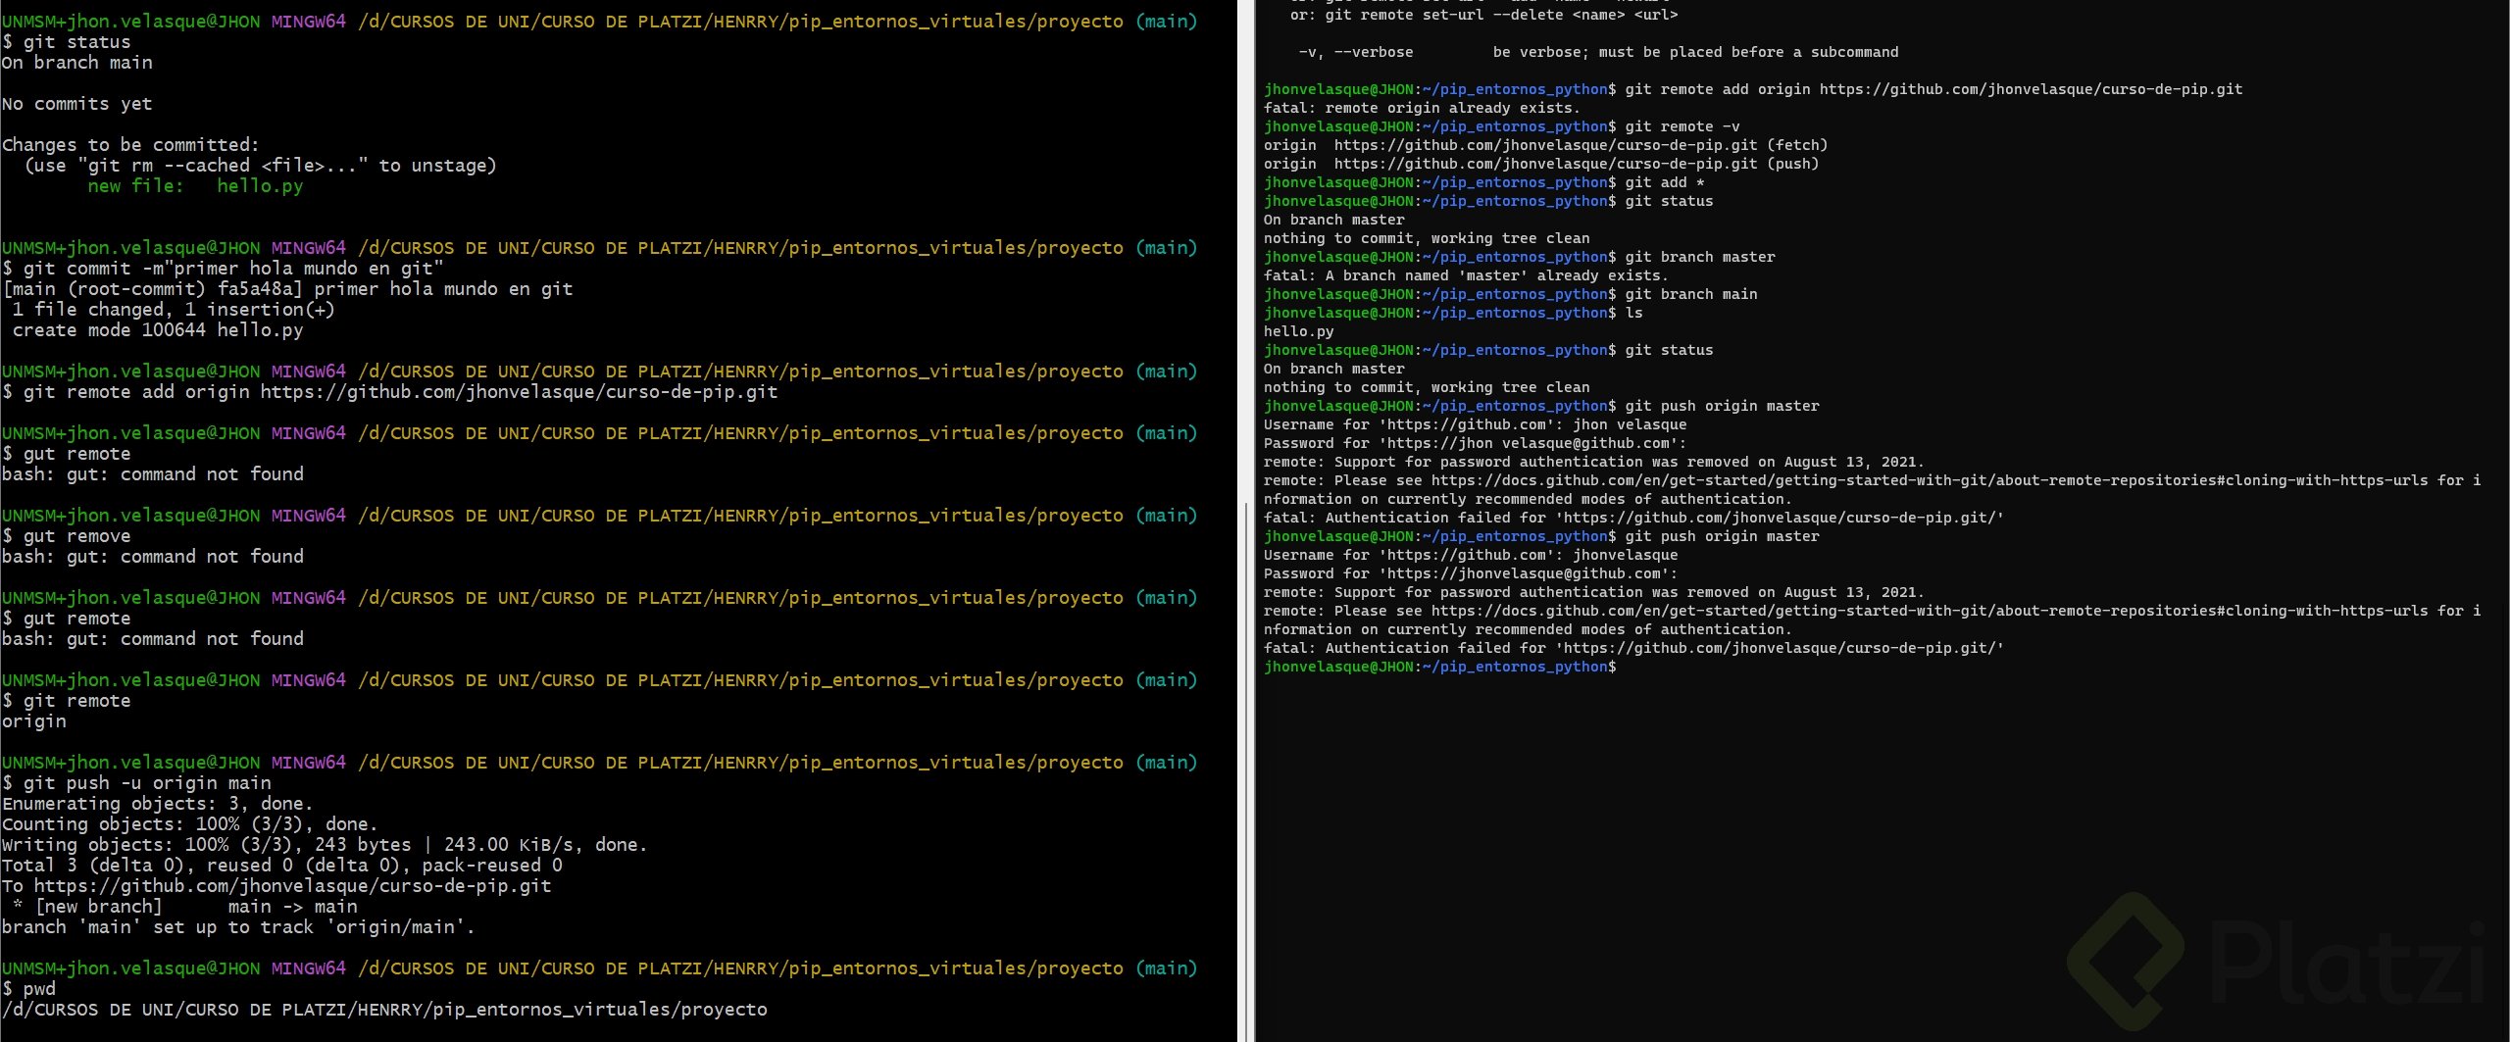Click "1 file changed, 1 insertion(+)" line
Screen dimensions: 2510x1042
174,310
